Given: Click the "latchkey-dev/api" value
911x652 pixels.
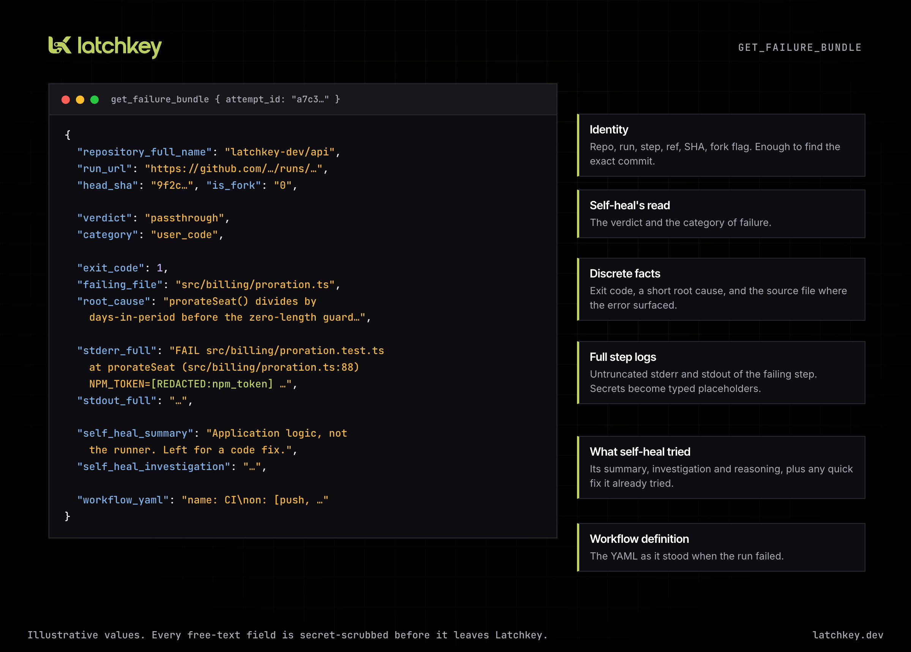Looking at the screenshot, I should click(x=280, y=152).
